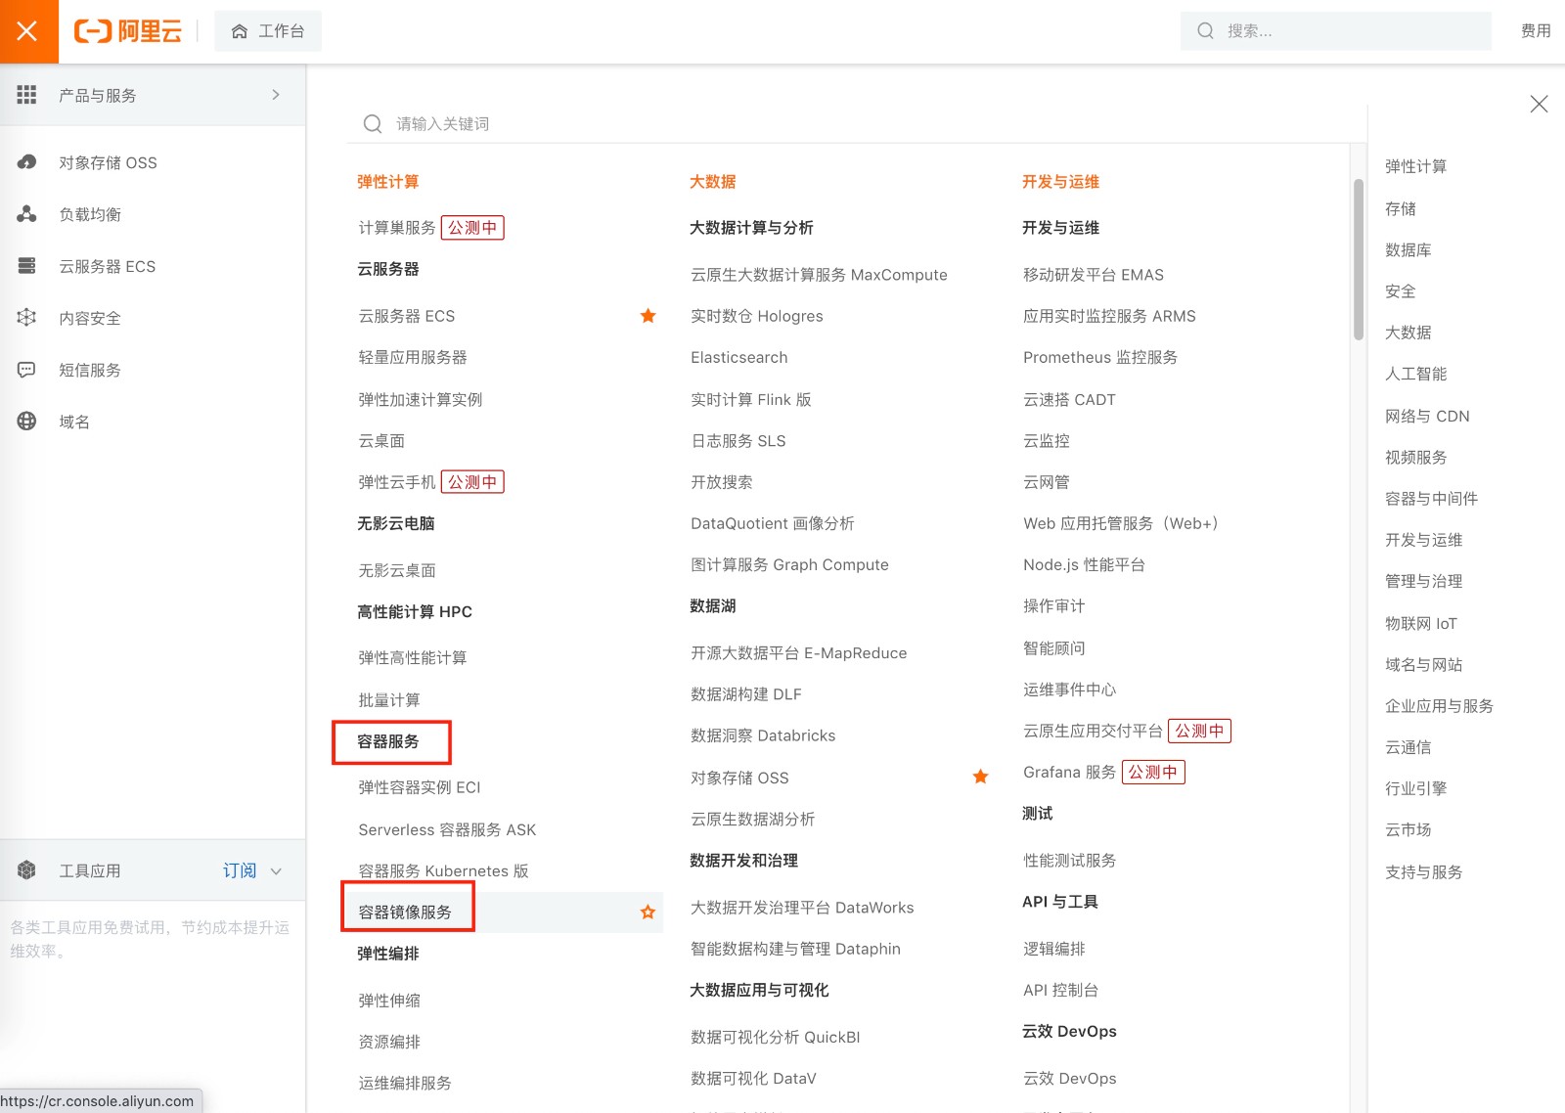Unstar 对象存储 OSS in big data column
The height and width of the screenshot is (1113, 1565).
[980, 778]
